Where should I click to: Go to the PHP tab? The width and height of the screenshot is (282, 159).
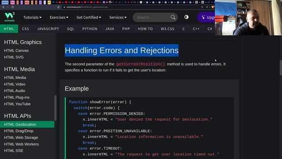click(126, 29)
